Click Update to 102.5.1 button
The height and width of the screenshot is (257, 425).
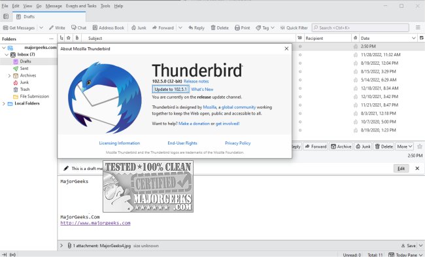171,89
